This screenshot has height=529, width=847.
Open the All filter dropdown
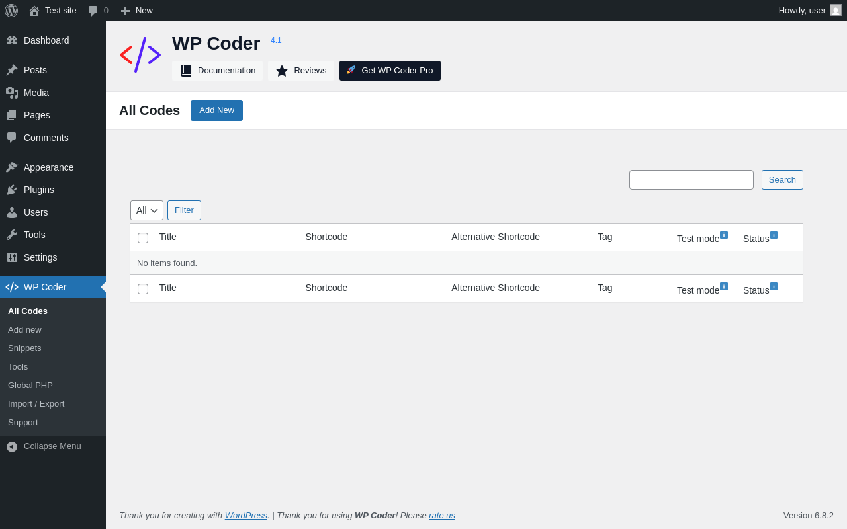point(147,210)
